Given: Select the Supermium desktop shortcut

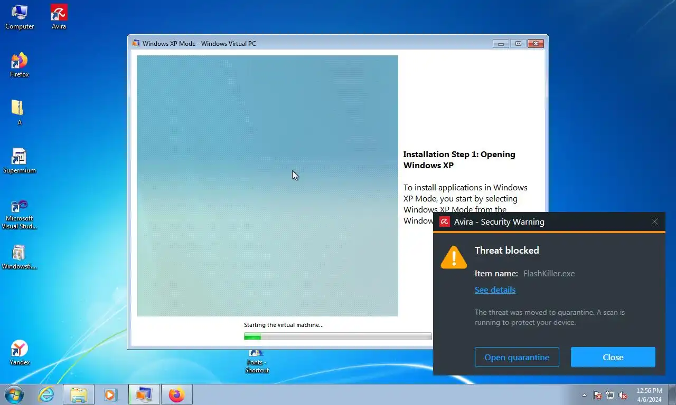Looking at the screenshot, I should tap(20, 160).
